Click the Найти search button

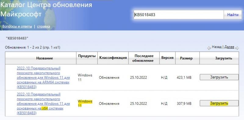233,15
